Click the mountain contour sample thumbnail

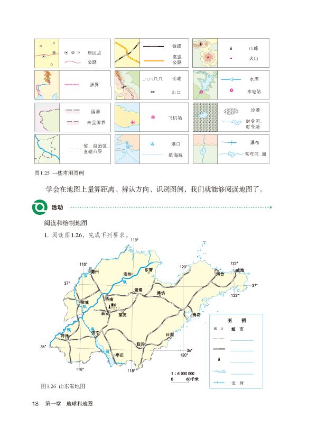coord(205,53)
